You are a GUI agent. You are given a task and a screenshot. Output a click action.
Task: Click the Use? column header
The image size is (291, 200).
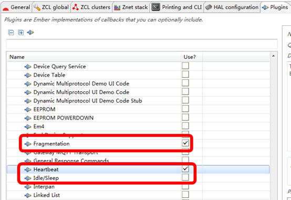(192, 57)
